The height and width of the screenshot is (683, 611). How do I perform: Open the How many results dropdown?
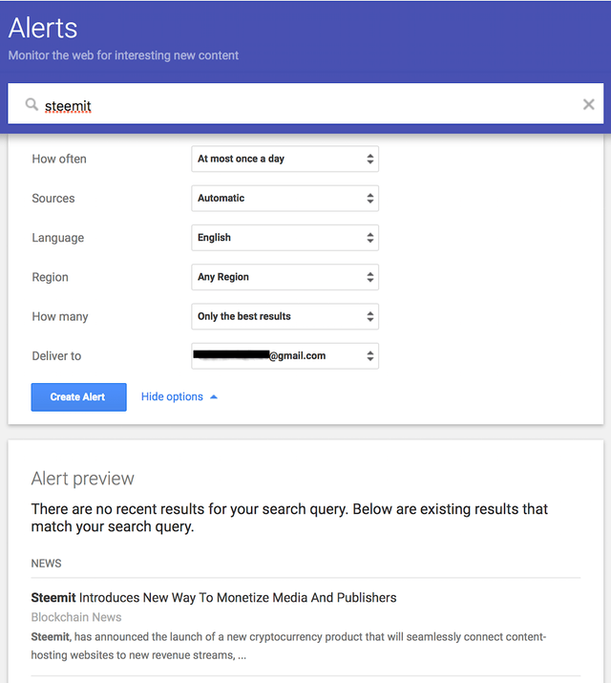click(x=285, y=316)
